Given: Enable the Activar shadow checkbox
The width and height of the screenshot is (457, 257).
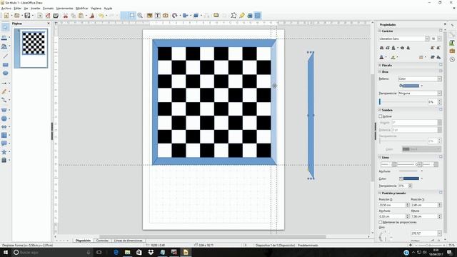Looking at the screenshot, I should (381, 116).
